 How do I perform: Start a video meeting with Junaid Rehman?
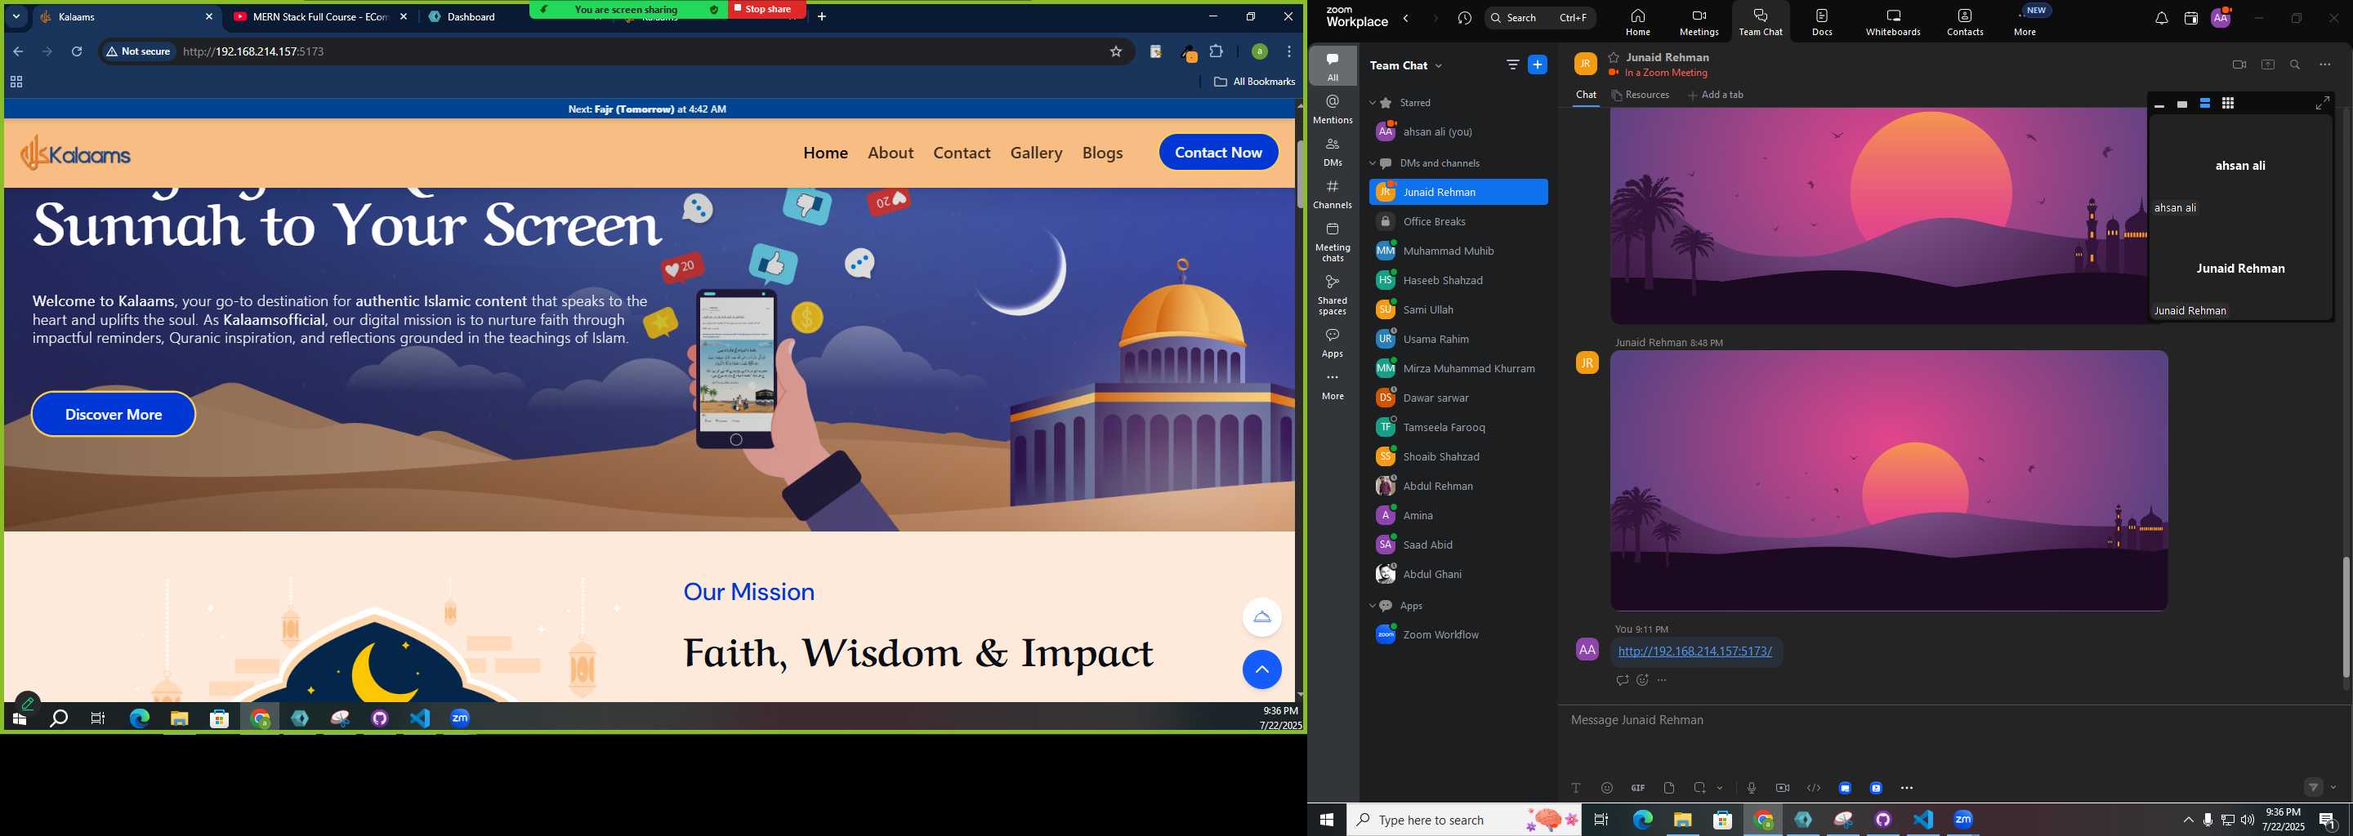pos(2239,64)
